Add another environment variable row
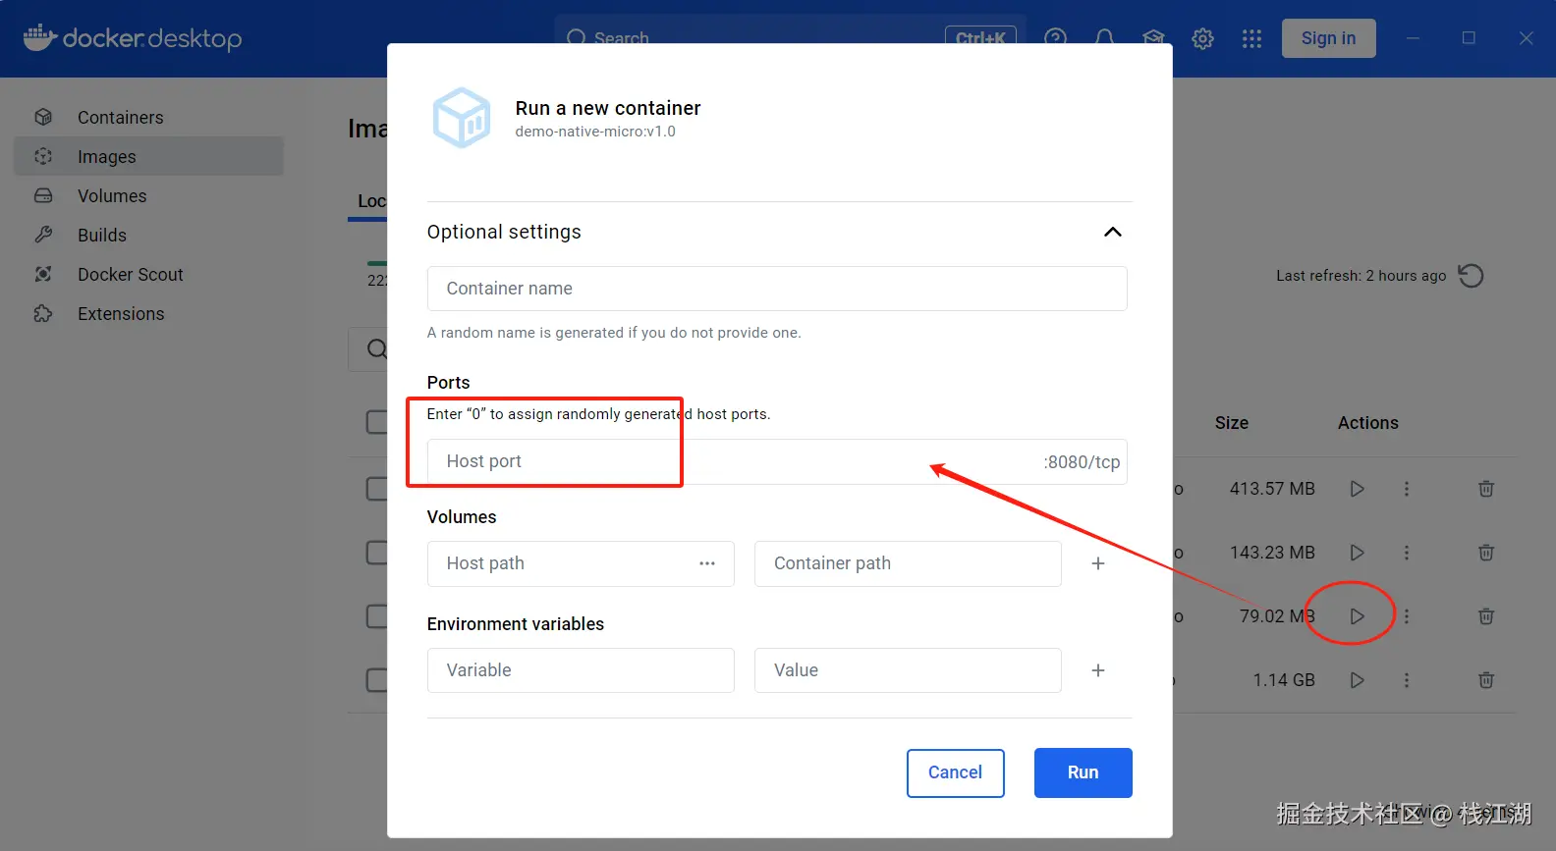The image size is (1556, 851). point(1098,670)
